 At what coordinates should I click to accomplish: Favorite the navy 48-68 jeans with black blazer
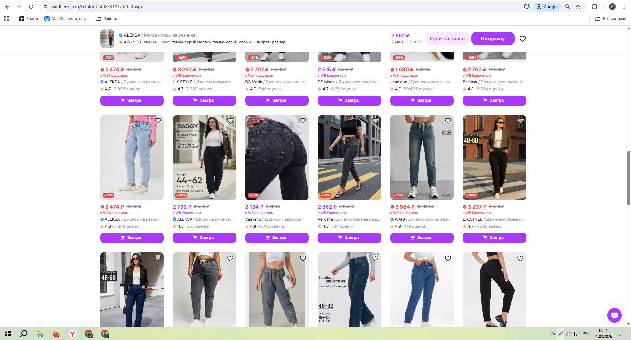pyautogui.click(x=158, y=258)
